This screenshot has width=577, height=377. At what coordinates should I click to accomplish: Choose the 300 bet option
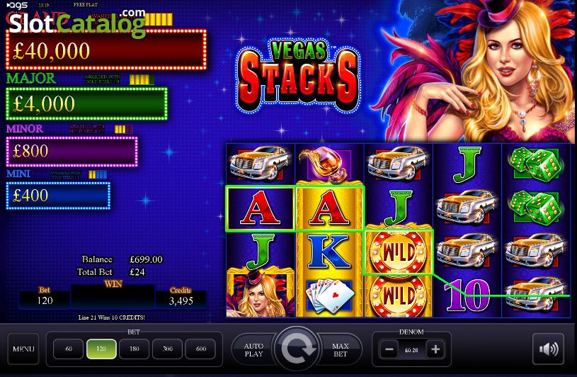pyautogui.click(x=167, y=349)
